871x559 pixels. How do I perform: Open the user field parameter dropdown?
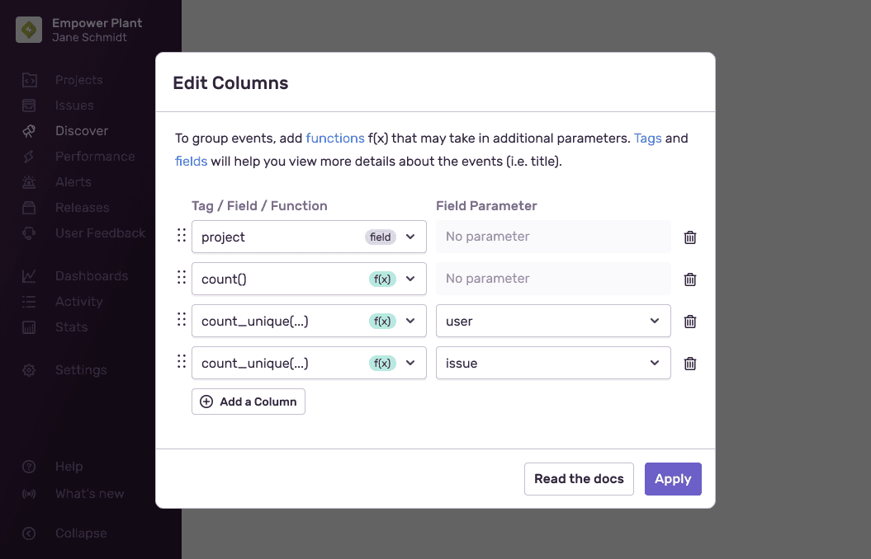pyautogui.click(x=552, y=321)
